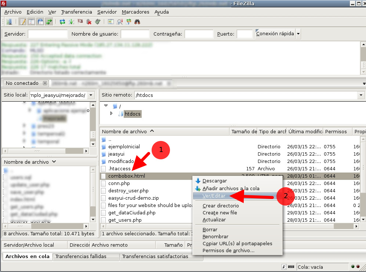Choose Renombrar in the context menu

tap(238, 236)
